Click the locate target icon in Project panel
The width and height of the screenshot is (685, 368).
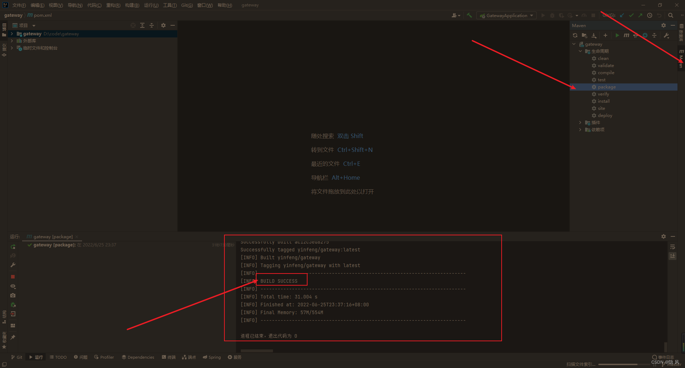pyautogui.click(x=133, y=25)
